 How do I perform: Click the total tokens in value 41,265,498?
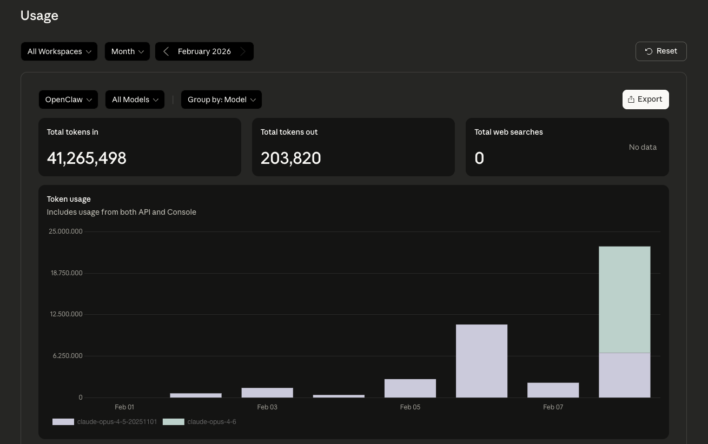coord(87,158)
